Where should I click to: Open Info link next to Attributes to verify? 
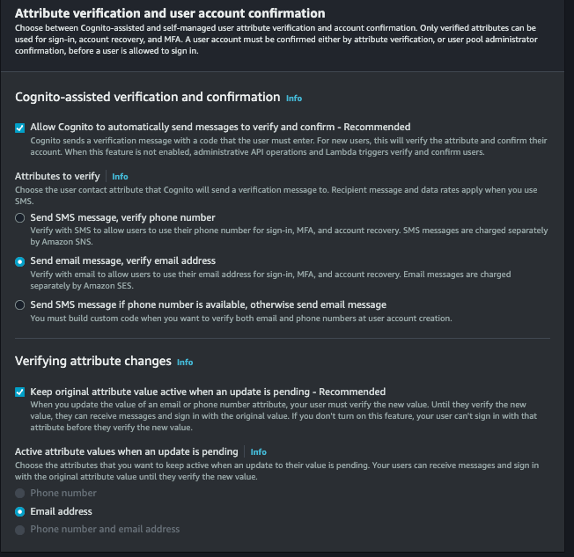click(x=120, y=176)
